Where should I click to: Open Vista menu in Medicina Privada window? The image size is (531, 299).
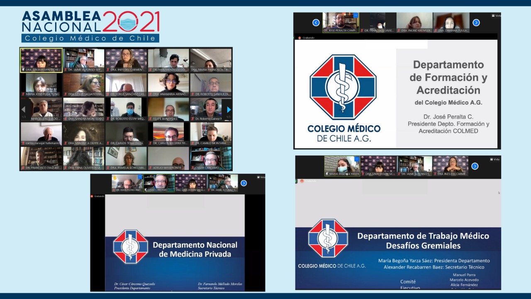[x=261, y=177]
